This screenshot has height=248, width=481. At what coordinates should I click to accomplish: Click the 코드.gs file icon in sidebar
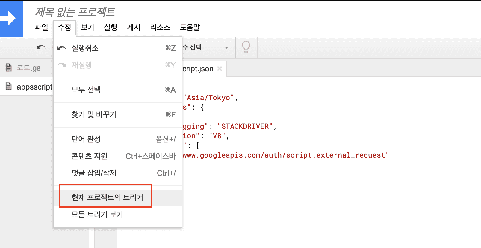click(x=9, y=68)
